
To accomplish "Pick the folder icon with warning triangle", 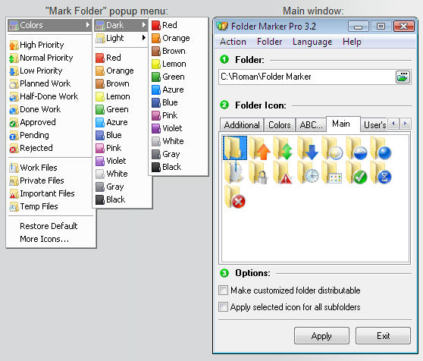I will 283,173.
